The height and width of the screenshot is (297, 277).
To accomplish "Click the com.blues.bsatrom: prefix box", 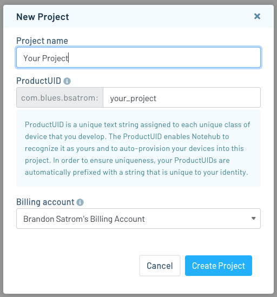I will coord(60,97).
